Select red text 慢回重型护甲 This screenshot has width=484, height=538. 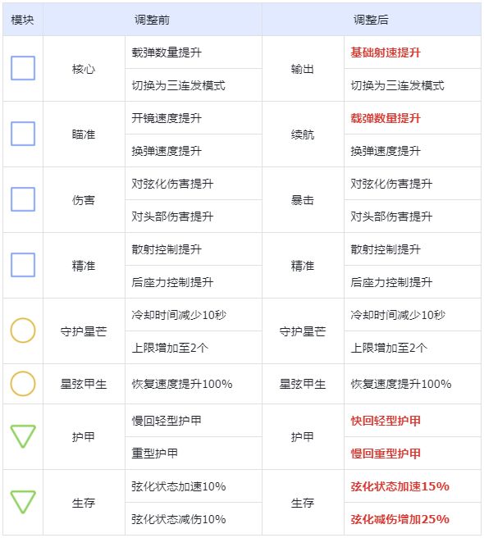(x=386, y=454)
